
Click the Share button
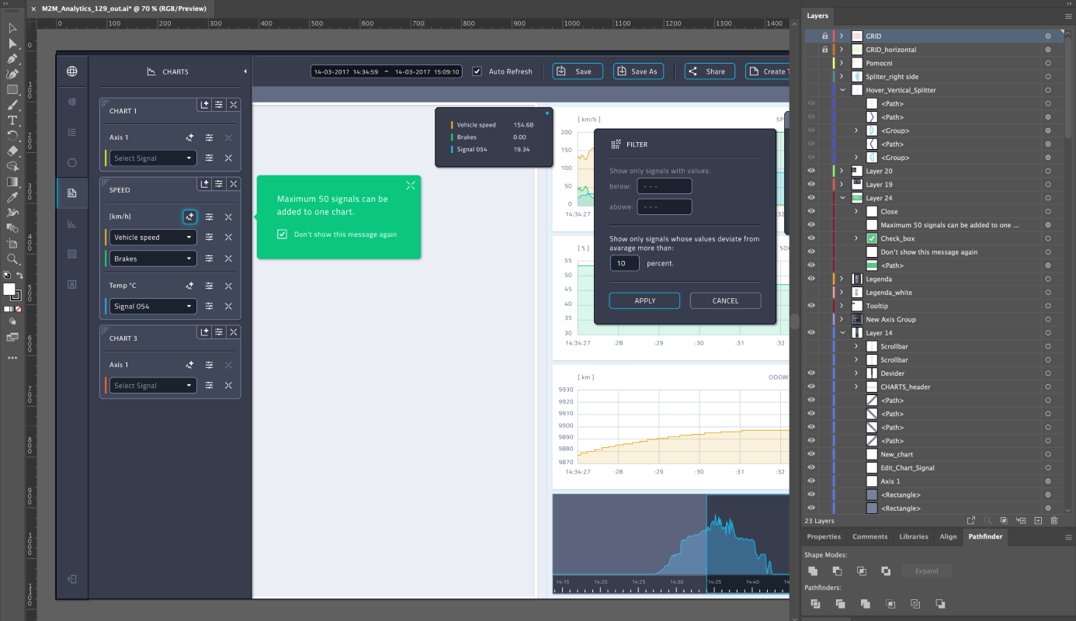pos(709,71)
